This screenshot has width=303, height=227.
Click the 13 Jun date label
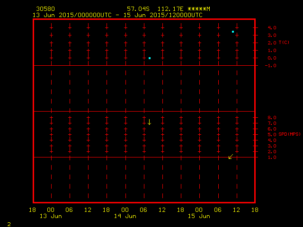[51, 216]
